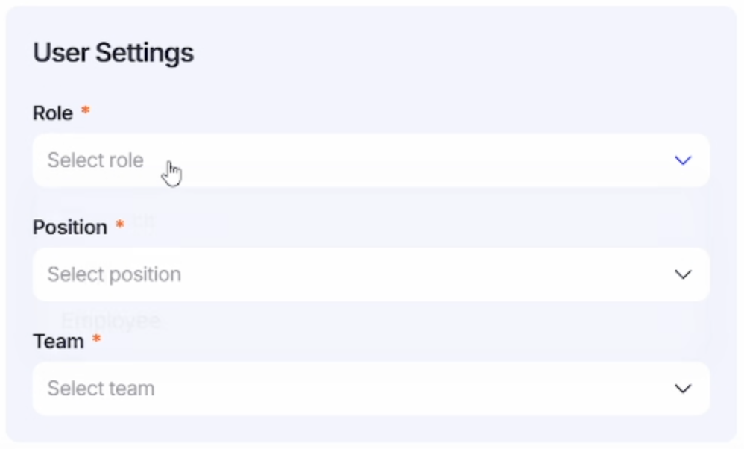Click the orange asterisk beside Role
The width and height of the screenshot is (744, 449).
pyautogui.click(x=85, y=111)
